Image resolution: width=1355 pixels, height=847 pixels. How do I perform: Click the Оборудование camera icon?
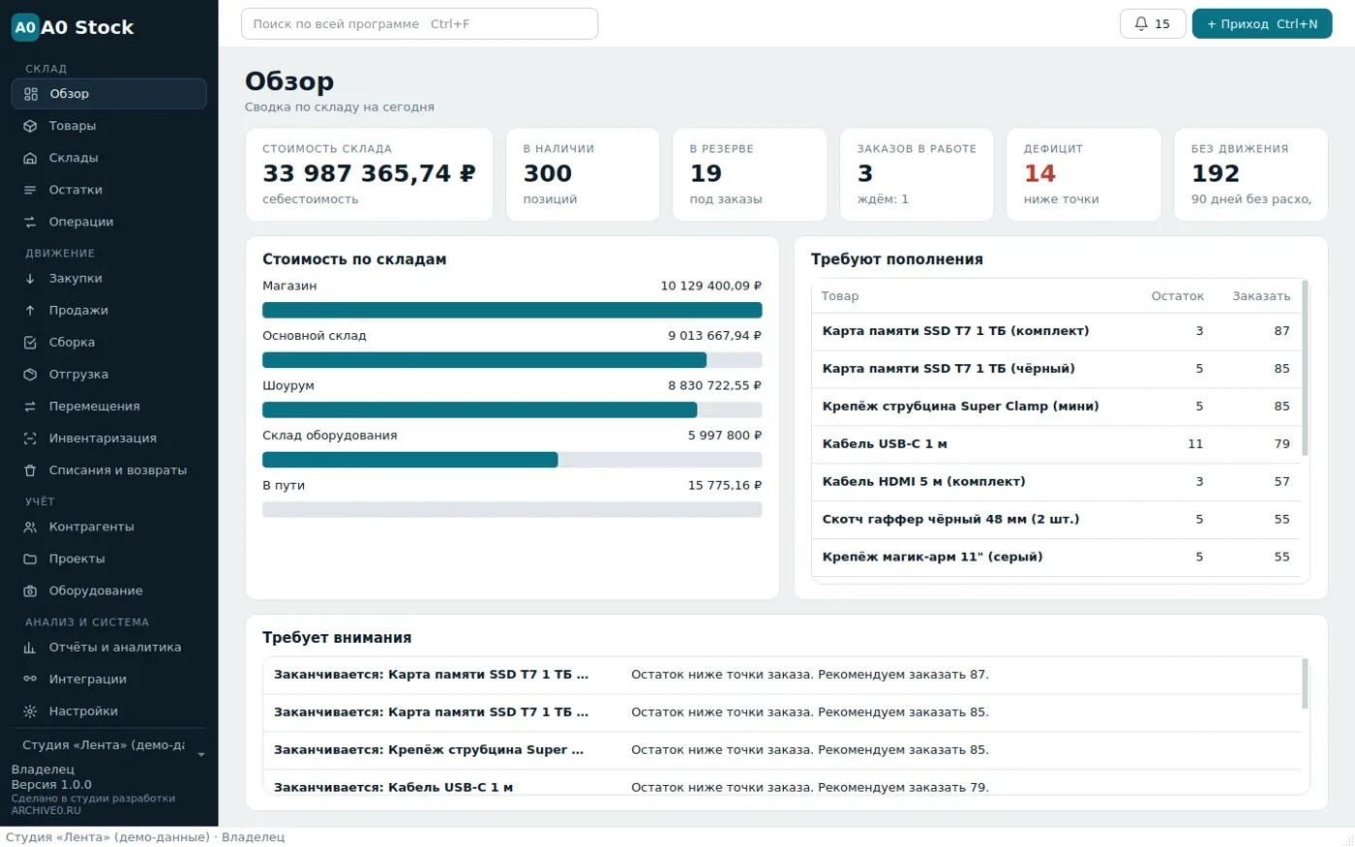pos(30,590)
